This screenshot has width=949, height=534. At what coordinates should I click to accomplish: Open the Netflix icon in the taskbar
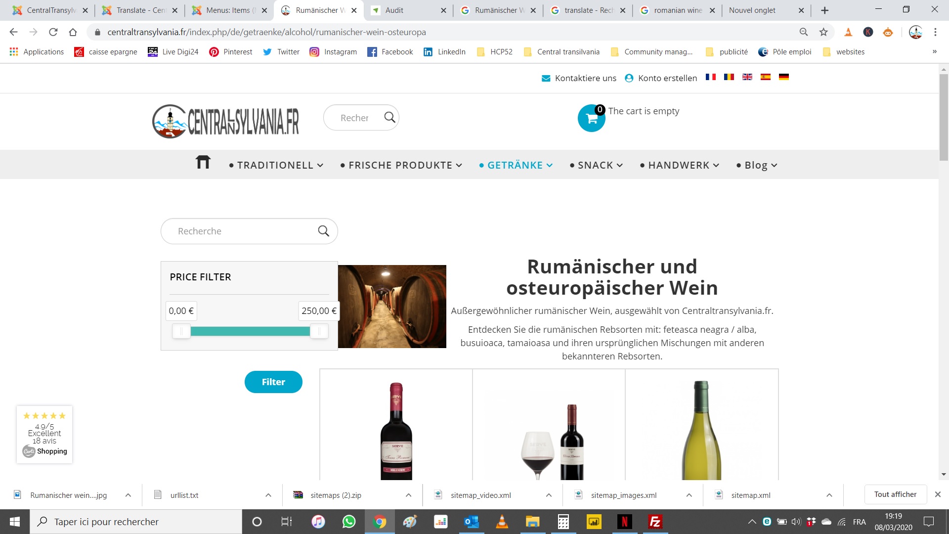[x=624, y=522]
